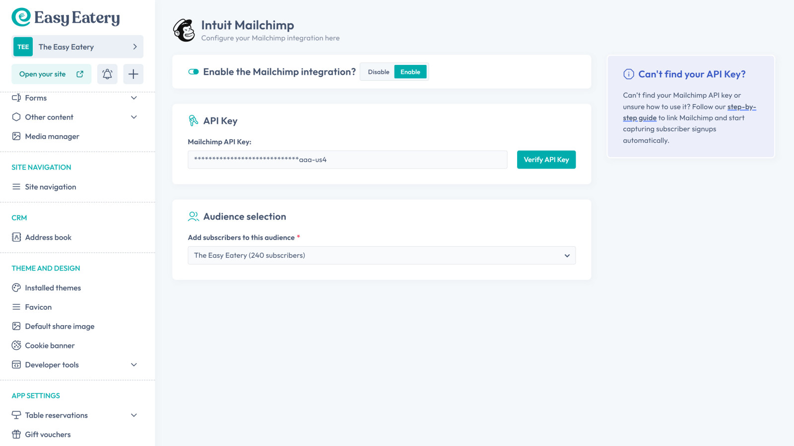This screenshot has width=794, height=446.
Task: Select Enable for Mailchimp integration
Action: click(x=410, y=72)
